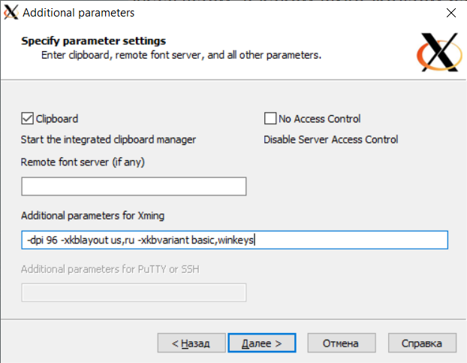Uncheck the Clipboard checkbox
The height and width of the screenshot is (363, 467).
[x=28, y=119]
